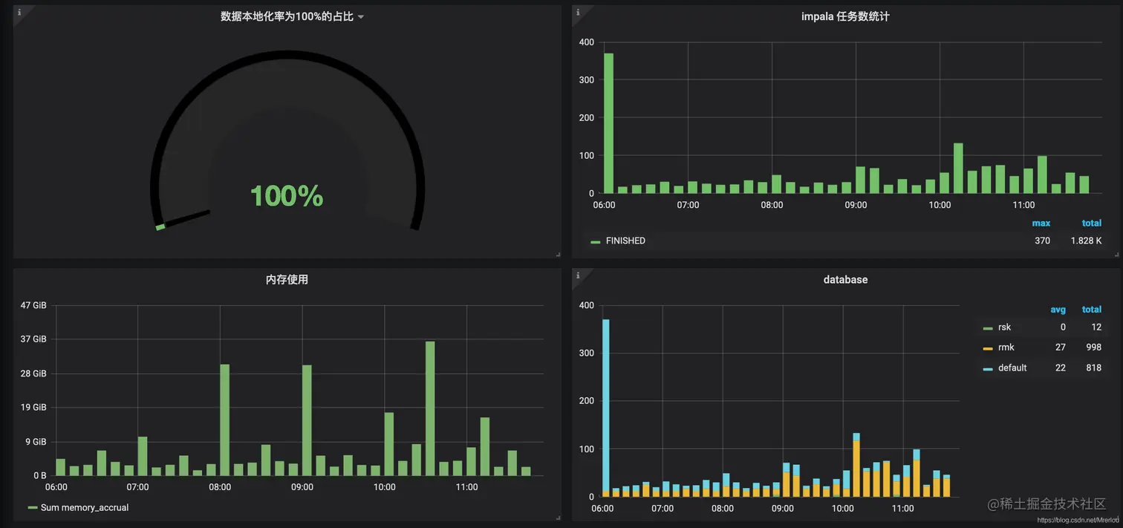Click the 09:00 label on database chart axis
The height and width of the screenshot is (528, 1123).
point(782,509)
